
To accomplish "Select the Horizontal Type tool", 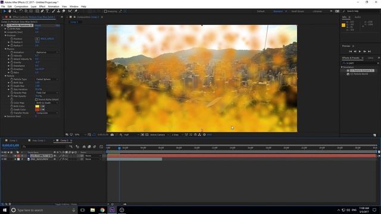I will tap(47, 11).
